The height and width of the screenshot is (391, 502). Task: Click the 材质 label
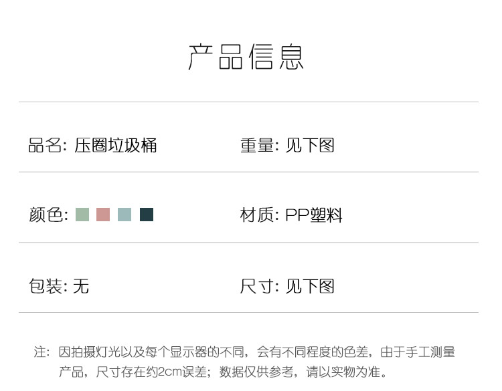pos(257,215)
